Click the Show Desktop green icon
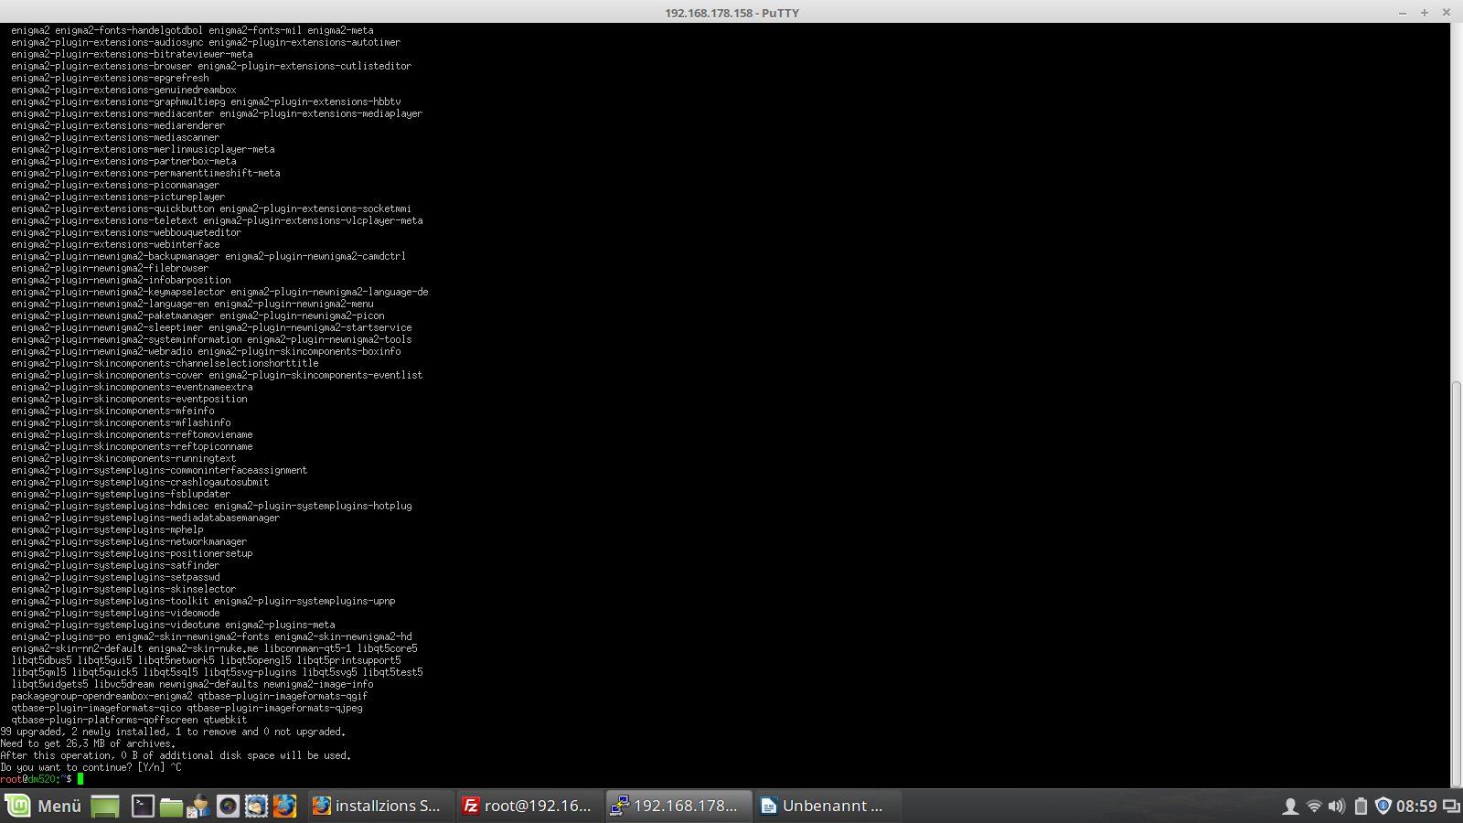The height and width of the screenshot is (823, 1463). tap(105, 806)
